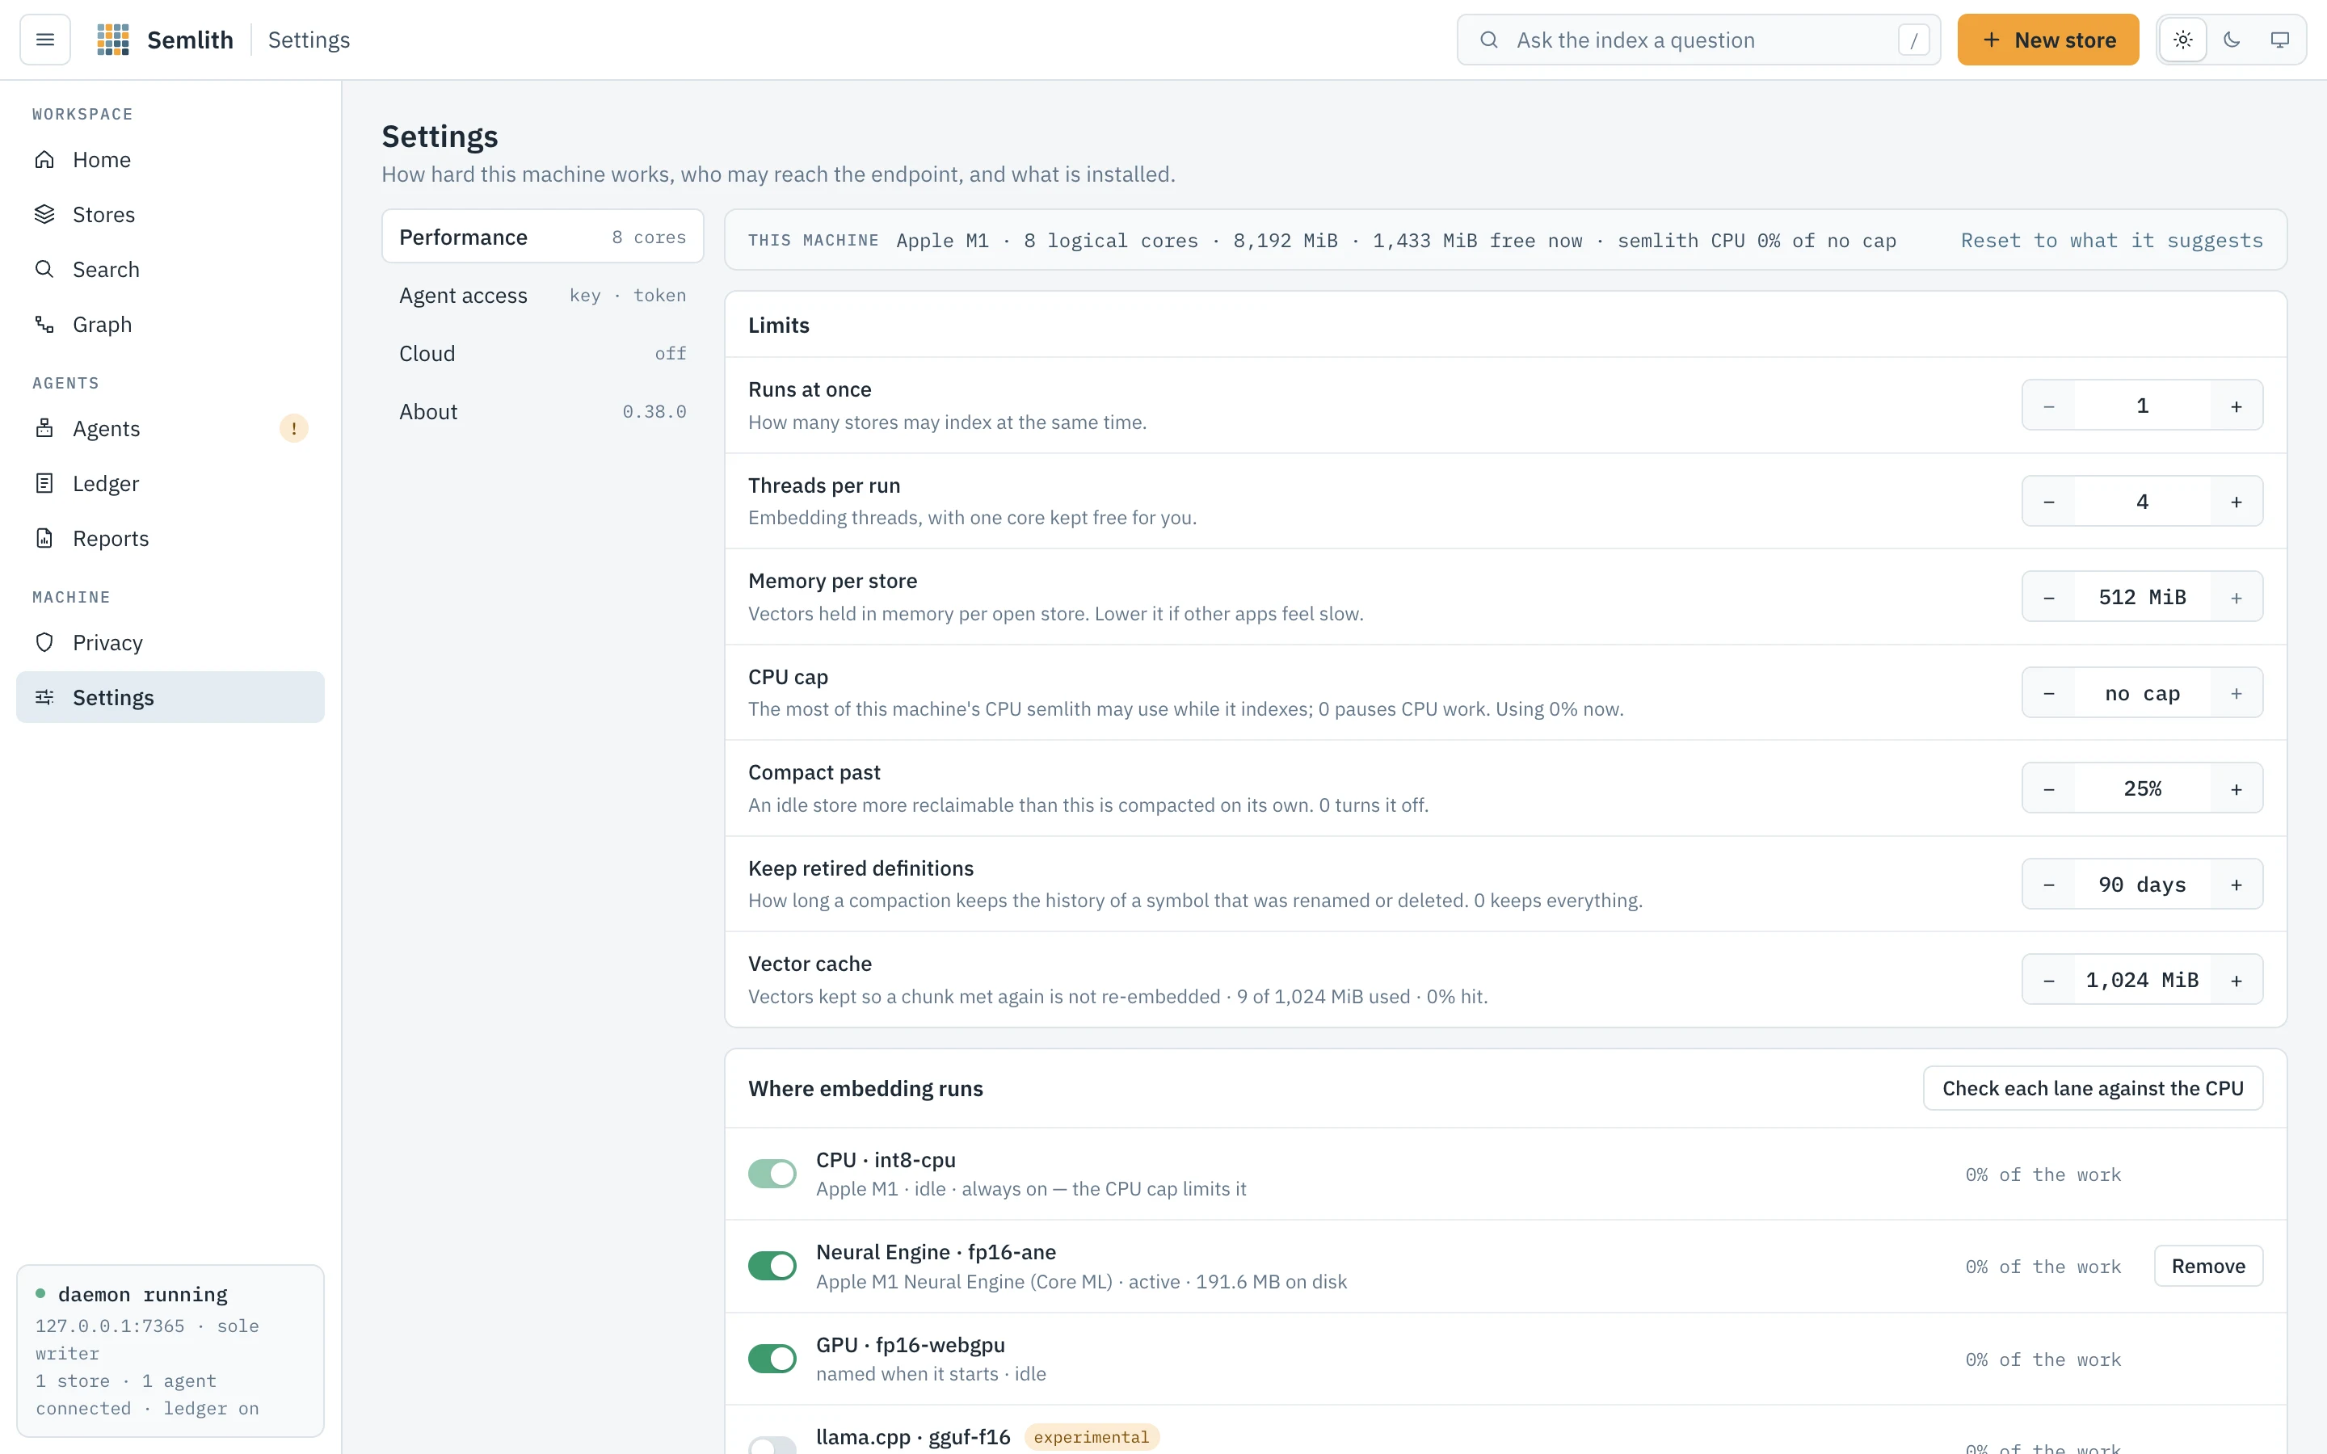
Task: Open Agents in the sidebar
Action: [170, 428]
